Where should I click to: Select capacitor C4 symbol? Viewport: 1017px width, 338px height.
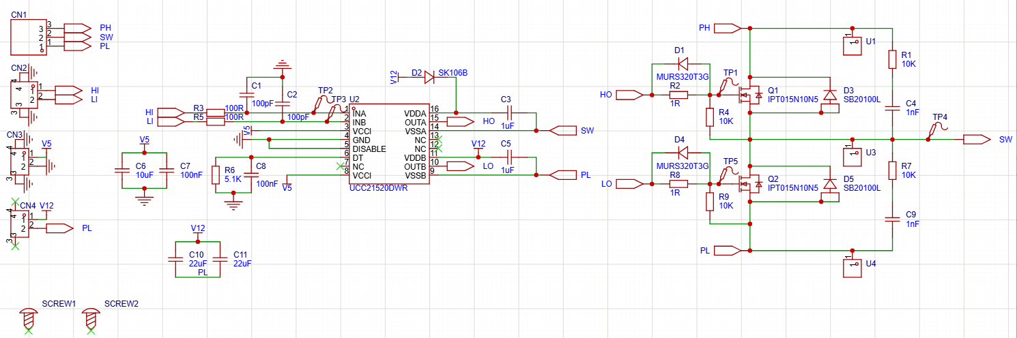point(892,109)
